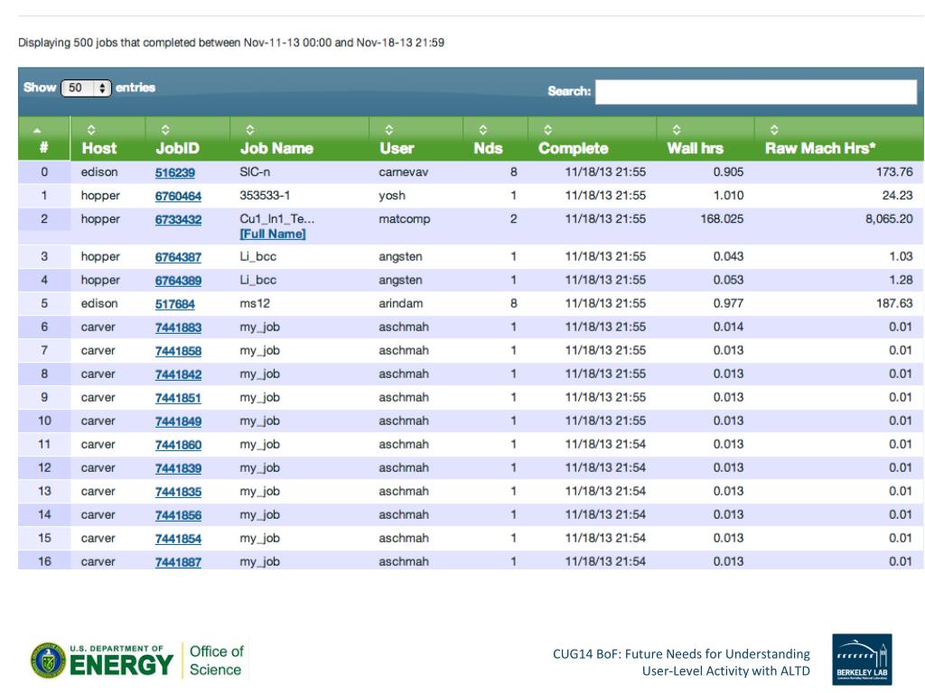Select user yosh cell
Image resolution: width=925 pixels, height=693 pixels.
[392, 196]
